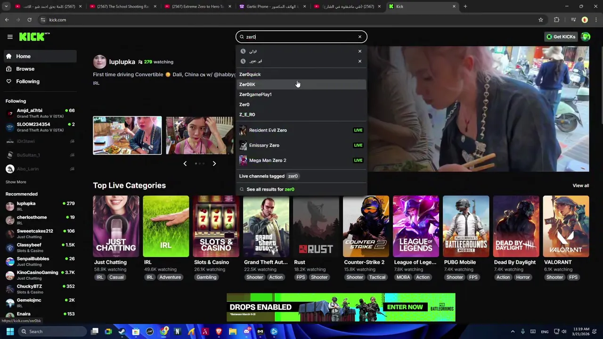Clear the search field with X
The image size is (603, 339).
pos(360,37)
